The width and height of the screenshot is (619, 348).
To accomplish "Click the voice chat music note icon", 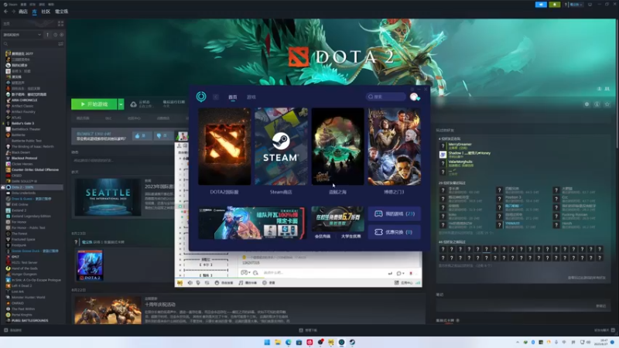I will 241,283.
